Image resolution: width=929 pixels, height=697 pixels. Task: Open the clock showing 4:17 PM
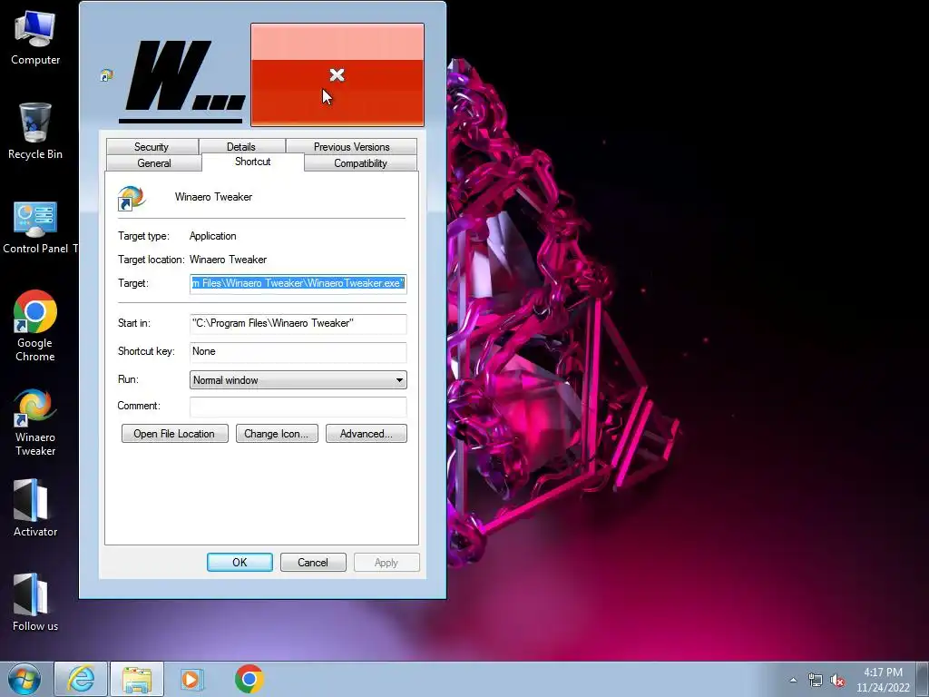point(883,680)
